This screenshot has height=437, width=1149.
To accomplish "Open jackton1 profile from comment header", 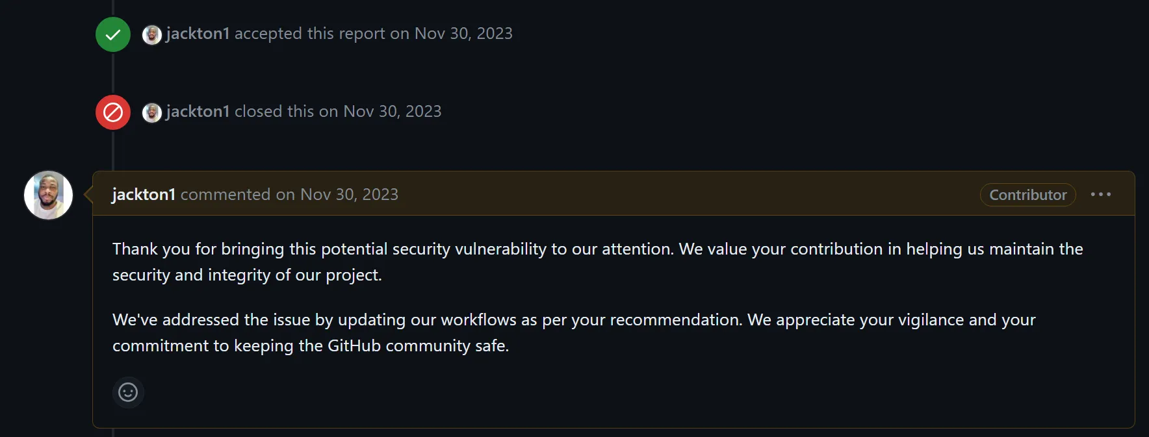I will (x=144, y=195).
